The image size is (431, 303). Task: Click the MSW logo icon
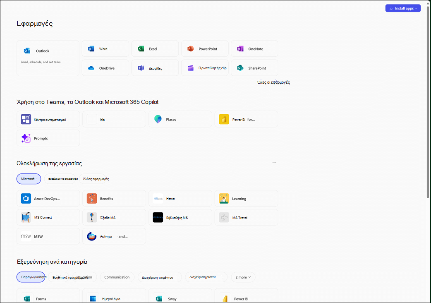(x=26, y=236)
